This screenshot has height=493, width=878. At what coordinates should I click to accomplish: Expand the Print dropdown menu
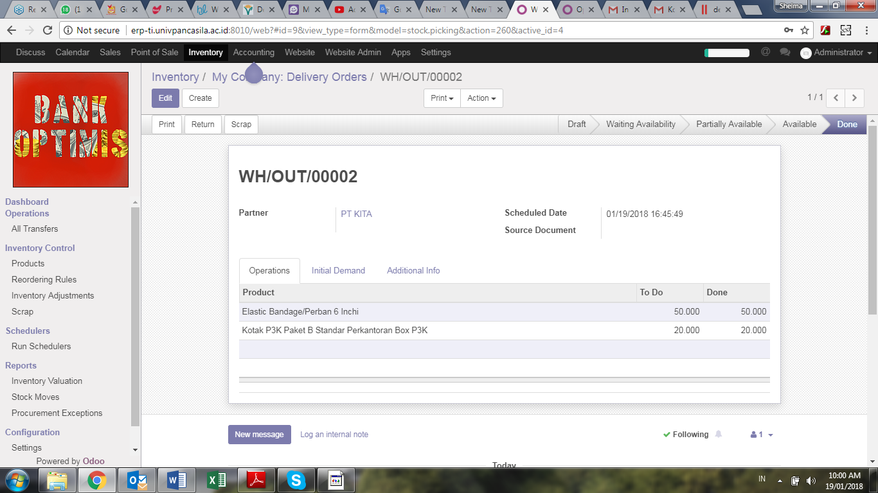tap(442, 98)
